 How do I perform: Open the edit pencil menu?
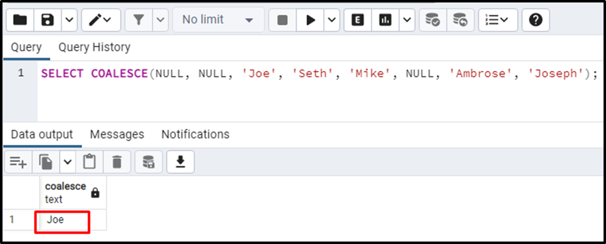point(100,20)
